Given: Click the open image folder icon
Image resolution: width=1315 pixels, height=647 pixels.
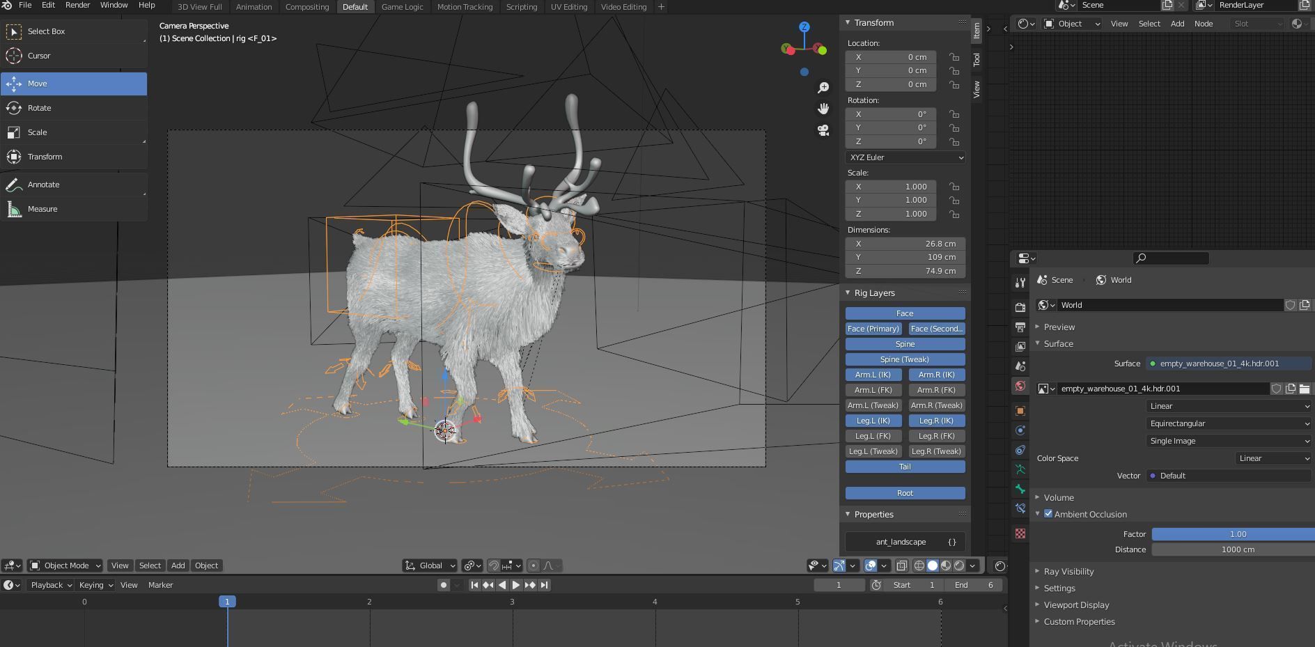Looking at the screenshot, I should tap(1305, 389).
